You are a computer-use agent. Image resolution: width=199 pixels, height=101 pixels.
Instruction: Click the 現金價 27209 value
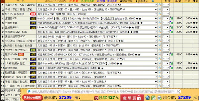click(184, 98)
